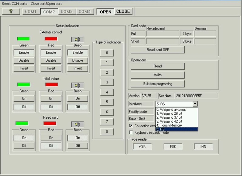The height and width of the screenshot is (176, 242).
Task: Set Read card Green to On
Action: pyautogui.click(x=24, y=138)
